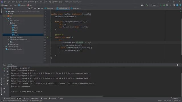Toggle the tool windows icon in the status bar corner

(x=1, y=101)
